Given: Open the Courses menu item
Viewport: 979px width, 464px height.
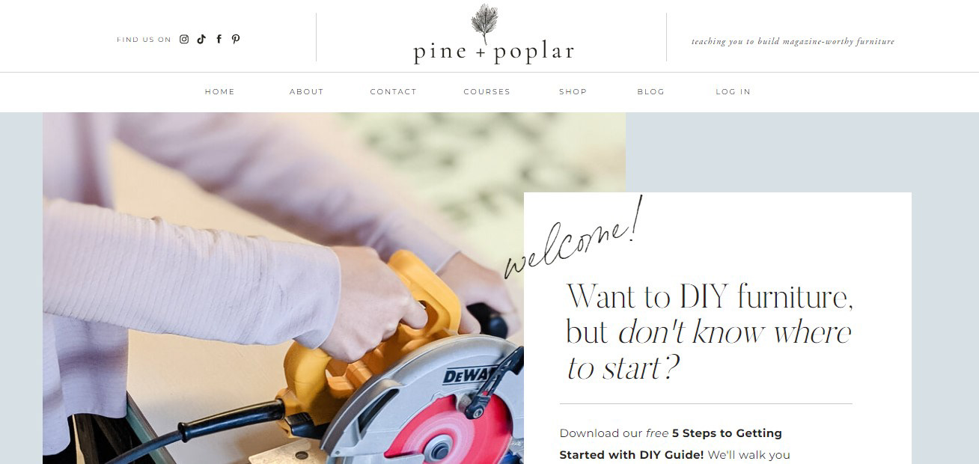Looking at the screenshot, I should (487, 91).
